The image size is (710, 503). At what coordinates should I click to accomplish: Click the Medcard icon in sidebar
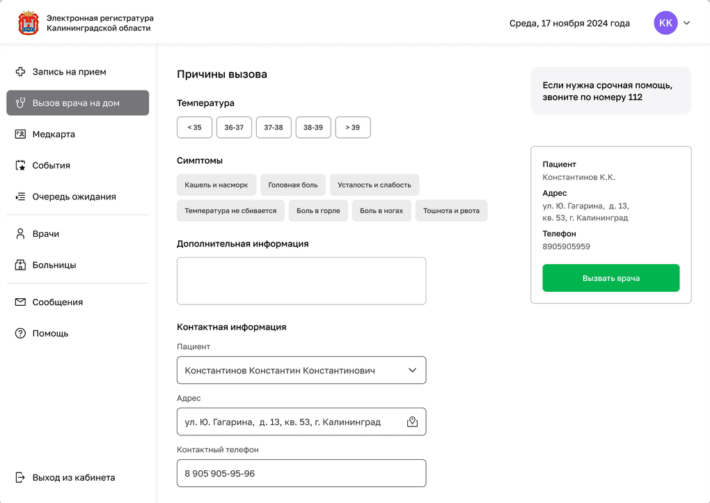point(20,134)
